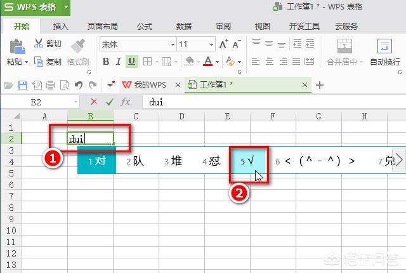Open 数据 ribbon tab

pyautogui.click(x=184, y=26)
